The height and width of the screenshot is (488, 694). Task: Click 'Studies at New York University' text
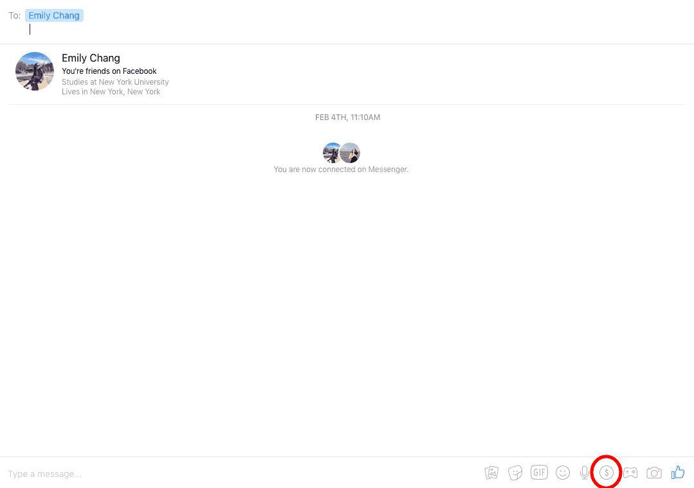(115, 82)
